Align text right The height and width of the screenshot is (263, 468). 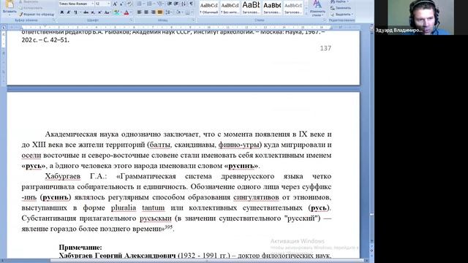point(153,12)
